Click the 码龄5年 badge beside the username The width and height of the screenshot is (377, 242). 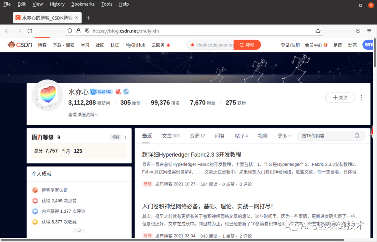pyautogui.click(x=101, y=92)
